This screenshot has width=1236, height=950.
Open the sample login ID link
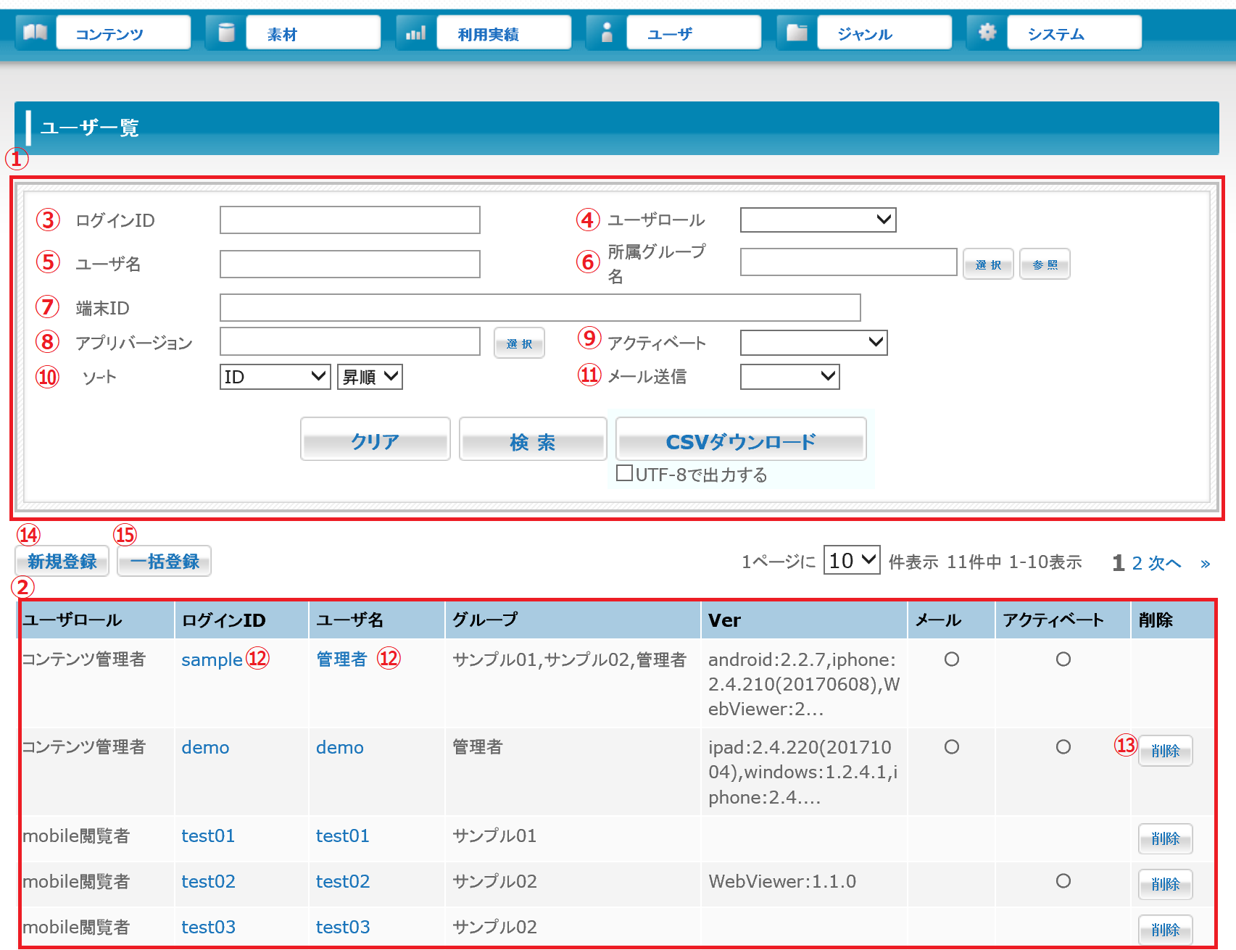coord(212,659)
